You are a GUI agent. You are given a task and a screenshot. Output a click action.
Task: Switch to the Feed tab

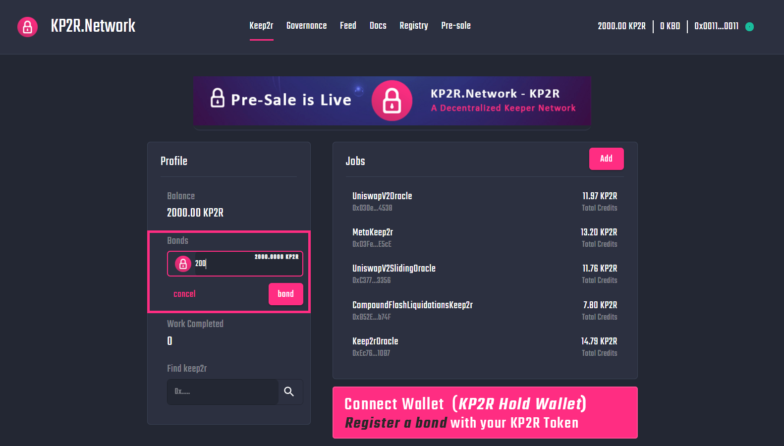coord(348,26)
